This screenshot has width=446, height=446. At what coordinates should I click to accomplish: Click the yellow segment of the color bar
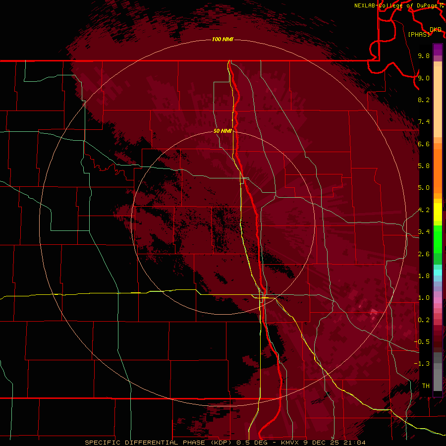coord(438,212)
